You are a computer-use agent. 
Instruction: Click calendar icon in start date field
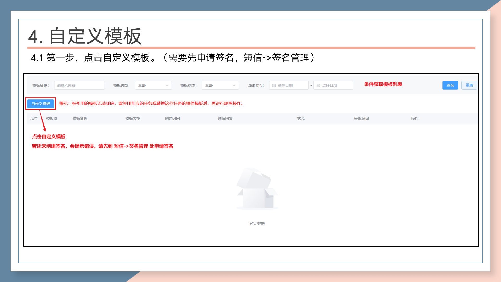click(274, 85)
